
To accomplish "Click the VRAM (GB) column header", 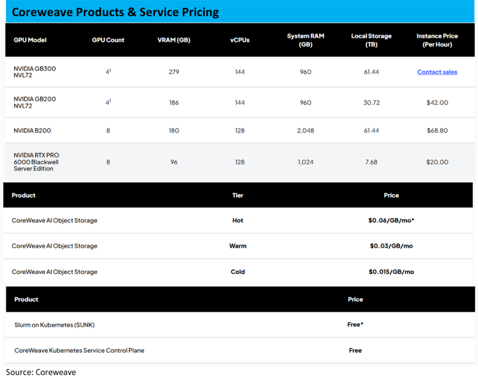I will coord(173,40).
